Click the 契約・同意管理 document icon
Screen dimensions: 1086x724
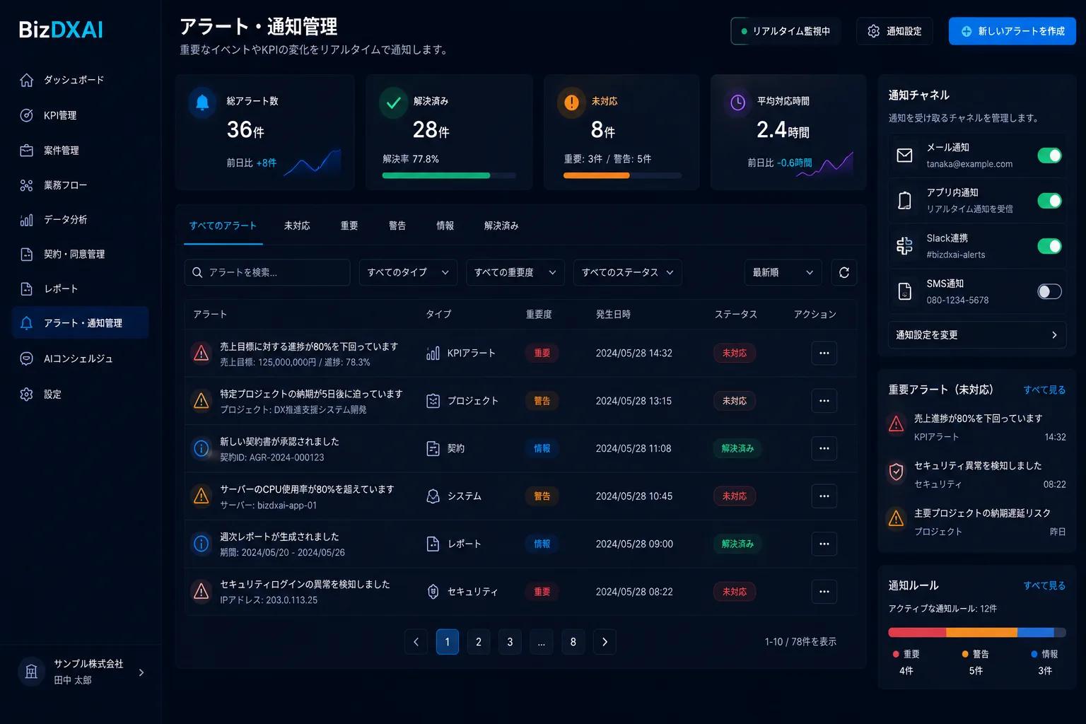point(27,254)
